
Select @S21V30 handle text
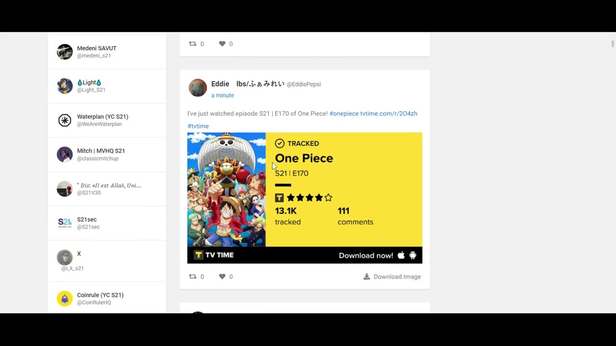[x=89, y=193]
